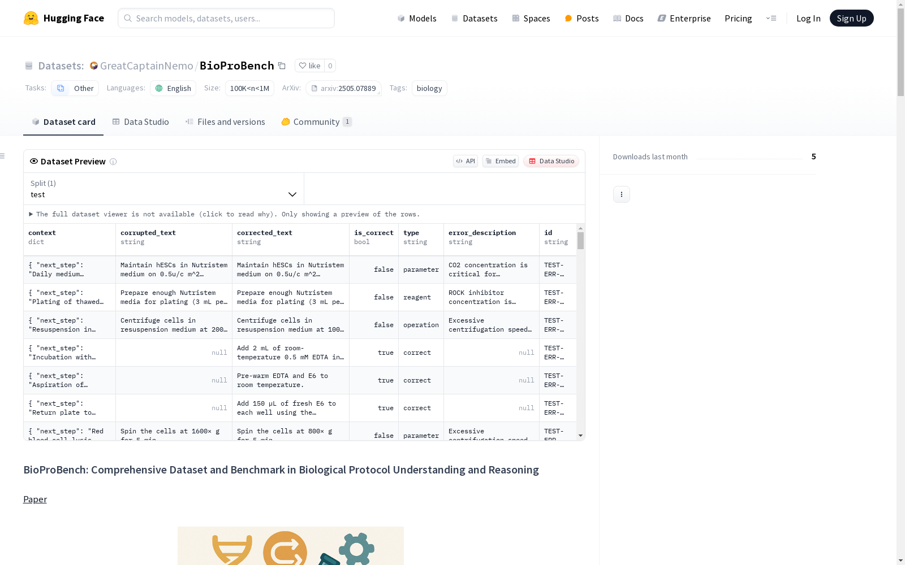Click the Datasets breadcrumb label
This screenshot has height=565, width=905.
click(61, 66)
